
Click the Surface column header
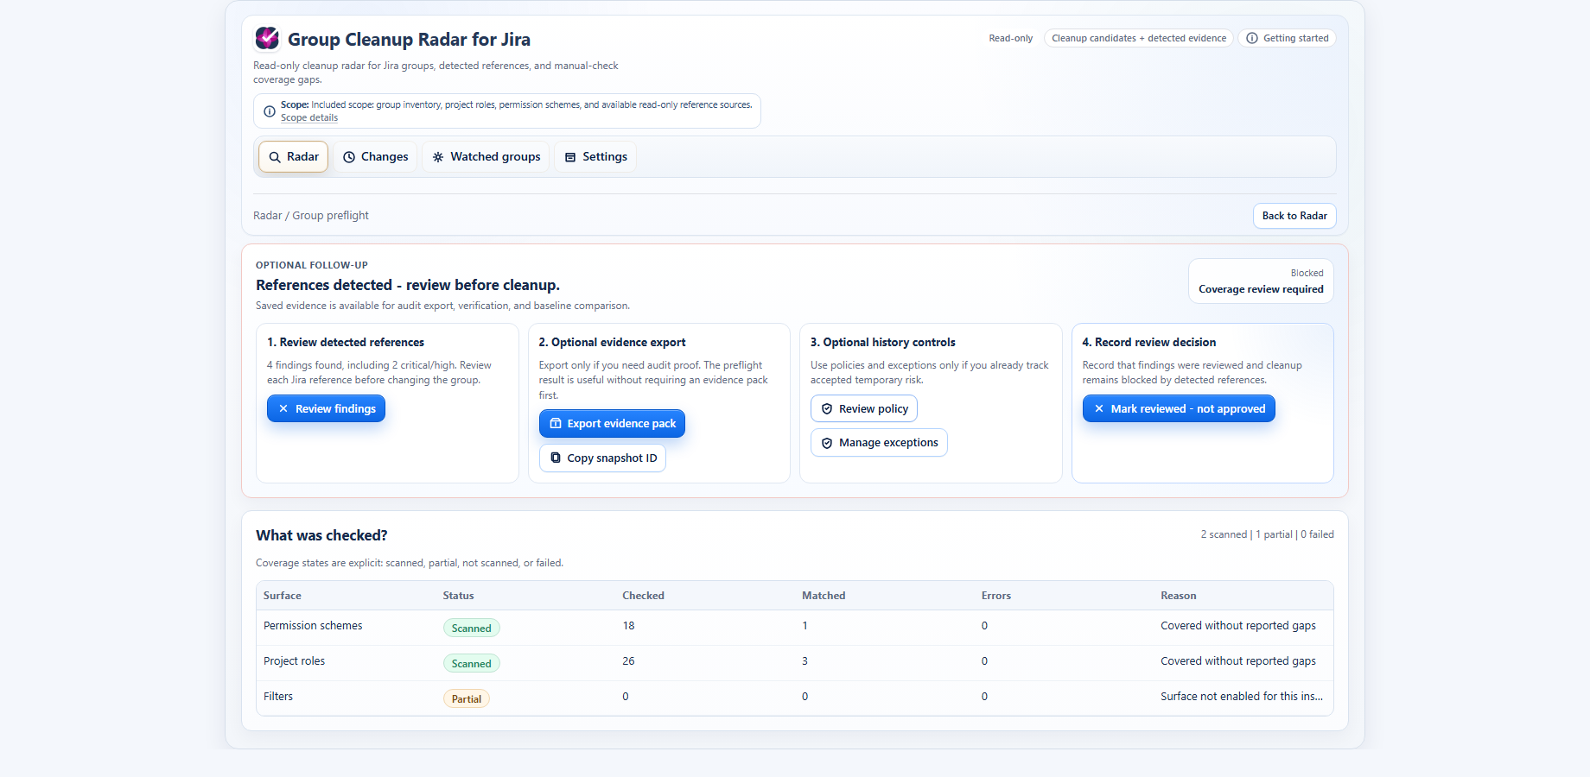[283, 596]
